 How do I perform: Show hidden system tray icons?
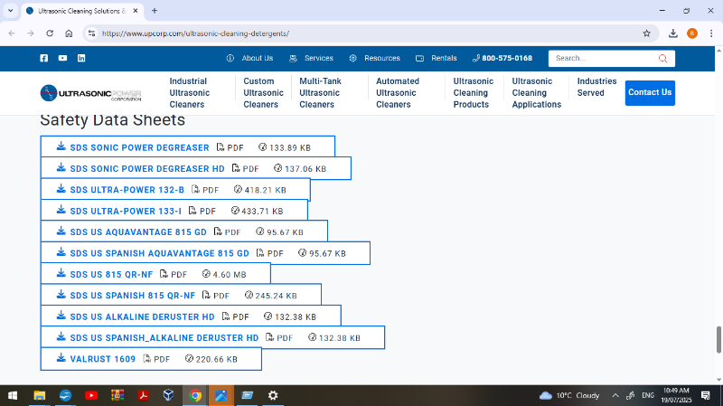[615, 395]
